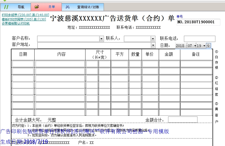Open the 打印走纸宽 paper size link

(x=25, y=15)
